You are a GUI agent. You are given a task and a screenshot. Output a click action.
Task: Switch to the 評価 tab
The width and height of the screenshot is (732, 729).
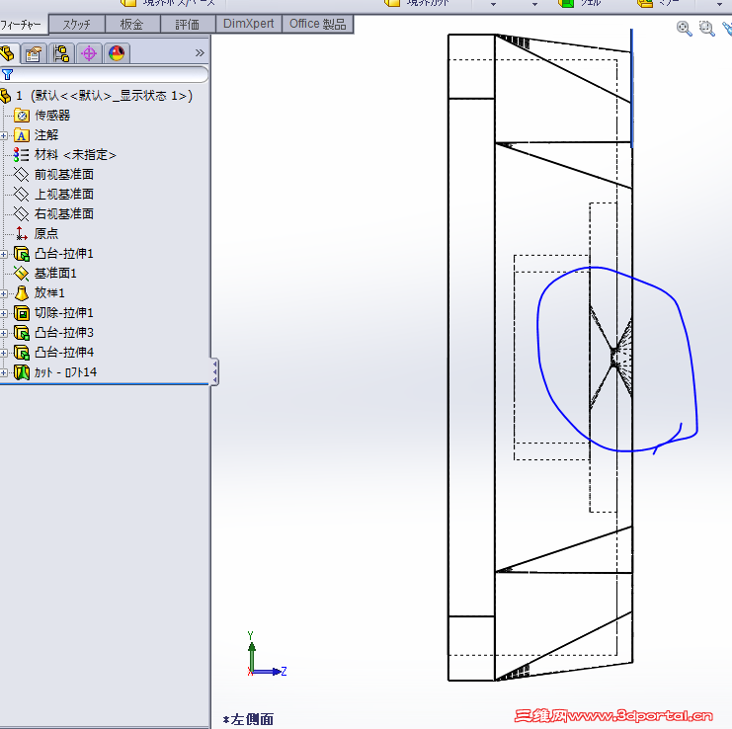188,25
